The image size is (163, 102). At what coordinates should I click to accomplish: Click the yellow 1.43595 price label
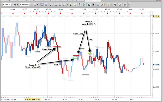[x=156, y=17]
